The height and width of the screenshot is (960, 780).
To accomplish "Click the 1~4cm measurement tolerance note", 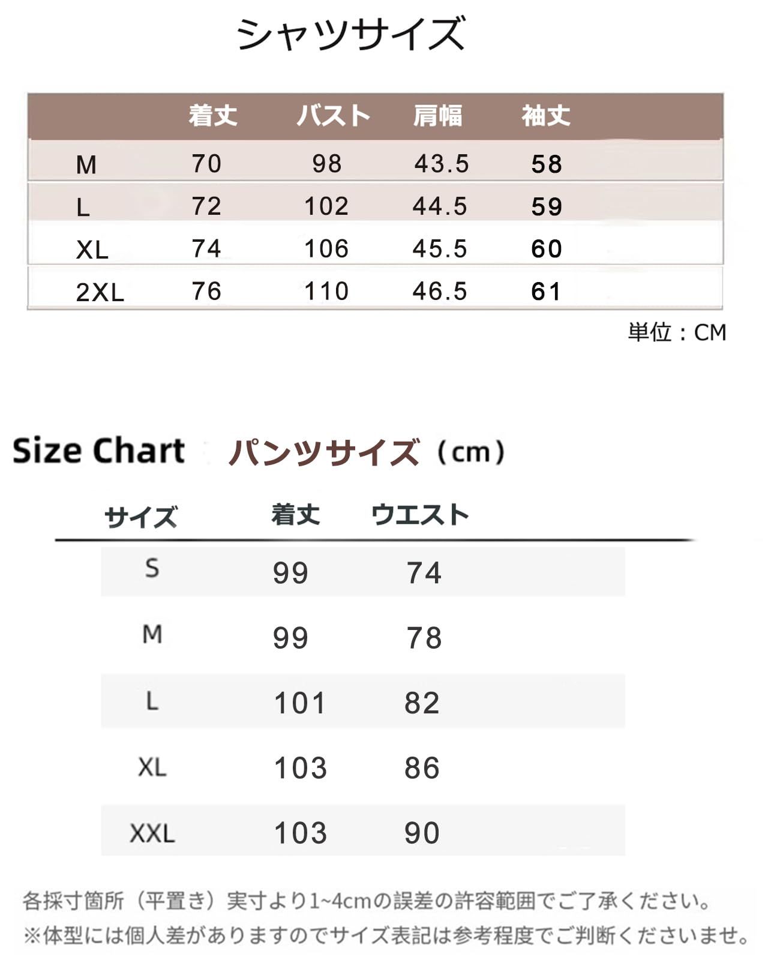I will 366,901.
